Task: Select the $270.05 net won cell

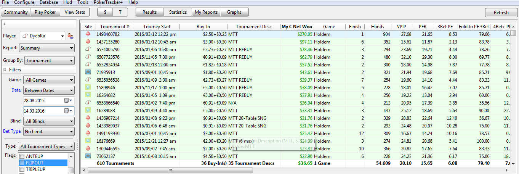Action: point(297,34)
